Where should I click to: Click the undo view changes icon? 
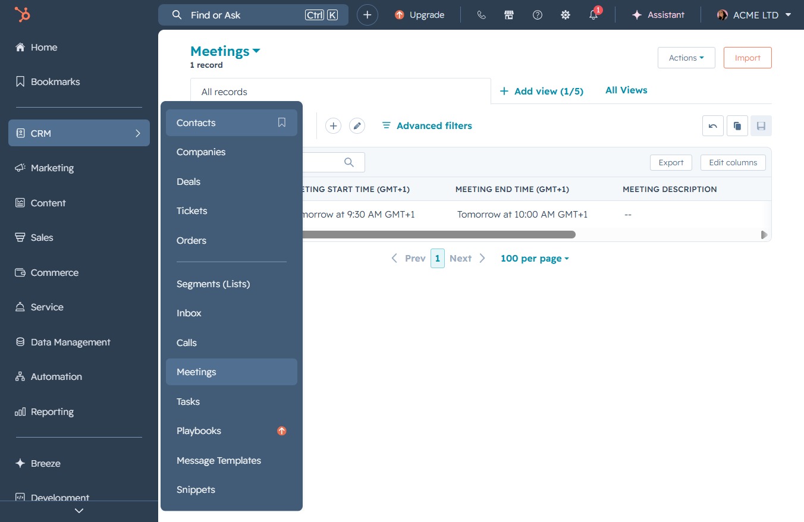pos(713,125)
